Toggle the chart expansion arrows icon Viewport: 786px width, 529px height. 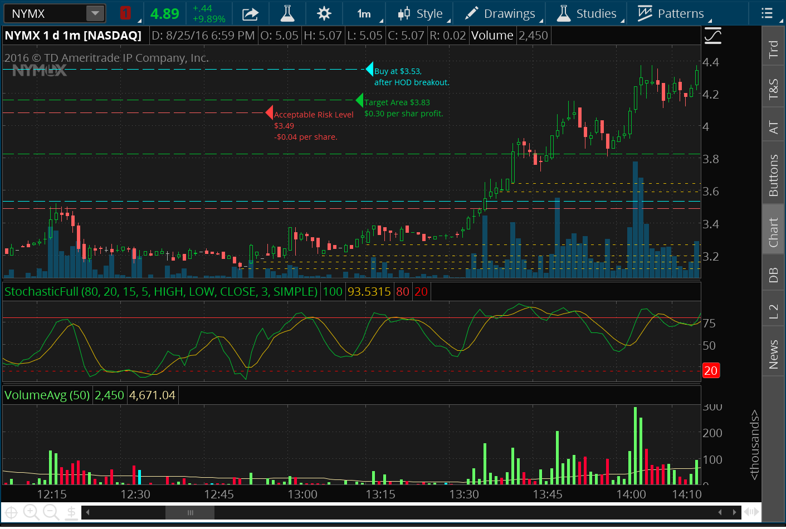coord(751,512)
